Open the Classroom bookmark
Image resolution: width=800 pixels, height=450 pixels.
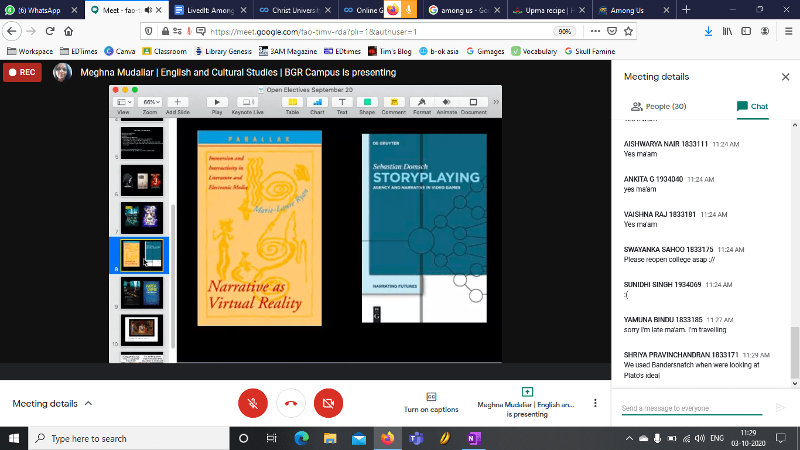164,52
